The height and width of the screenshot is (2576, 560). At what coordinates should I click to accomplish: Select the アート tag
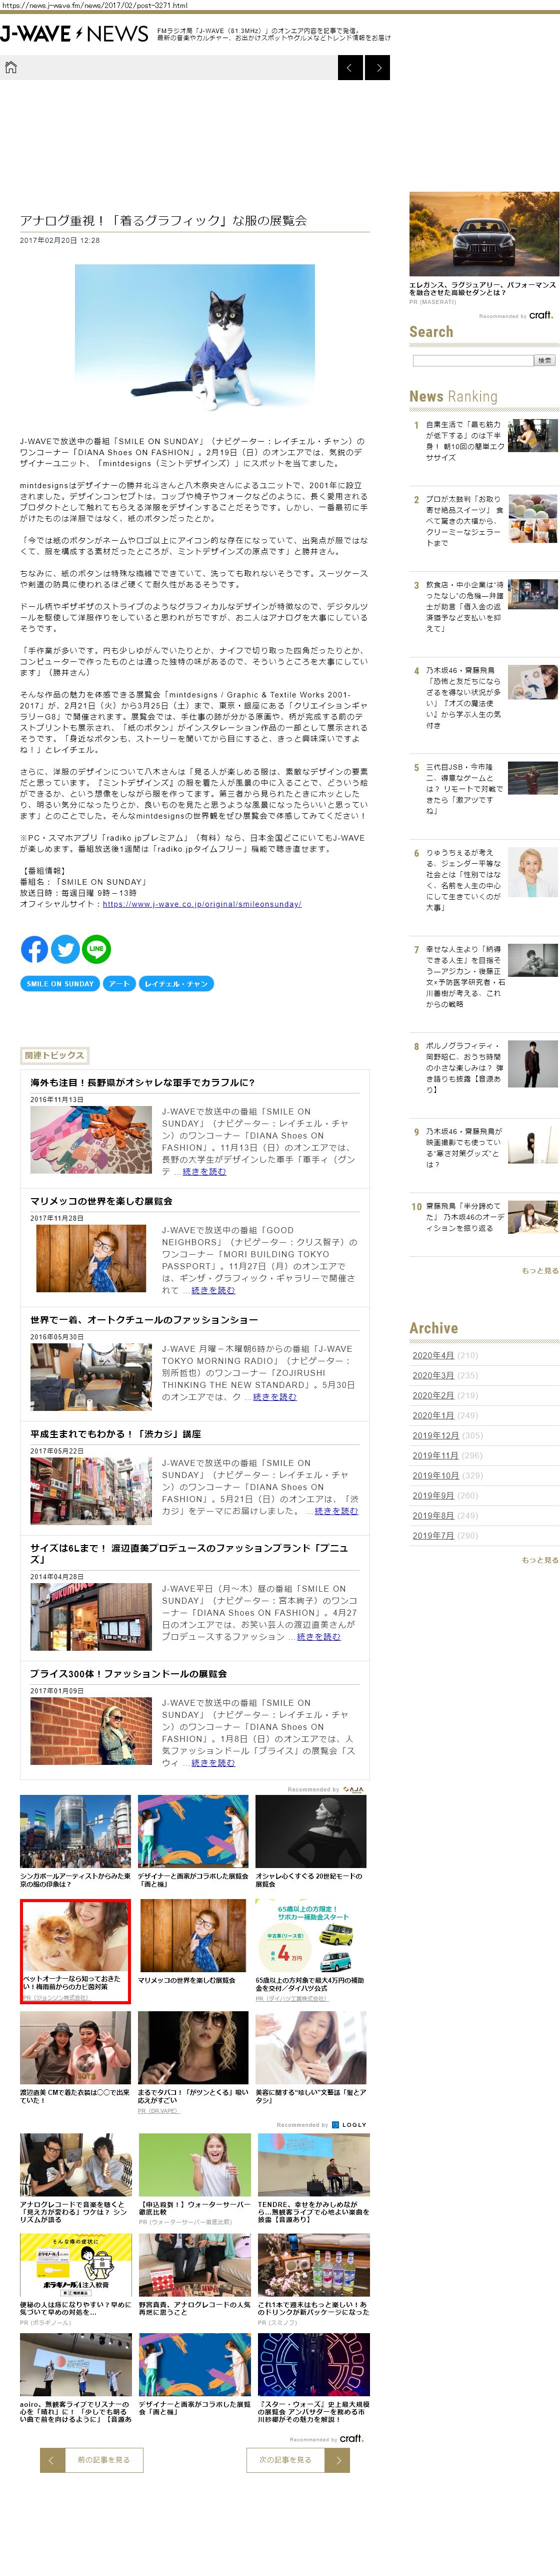(119, 984)
